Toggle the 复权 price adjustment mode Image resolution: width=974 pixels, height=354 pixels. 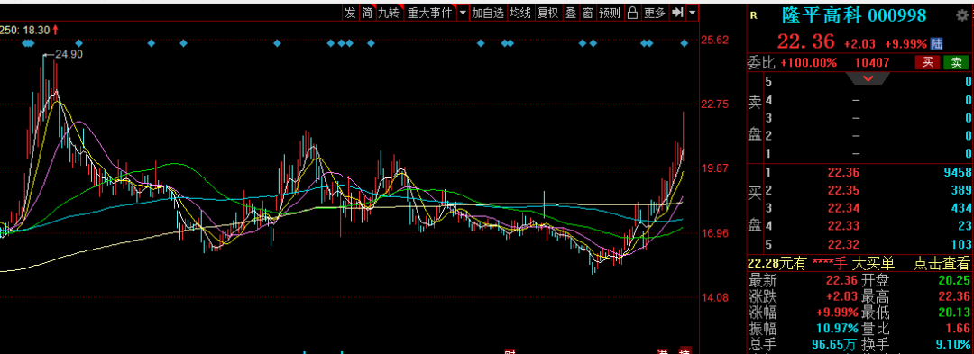click(x=548, y=13)
